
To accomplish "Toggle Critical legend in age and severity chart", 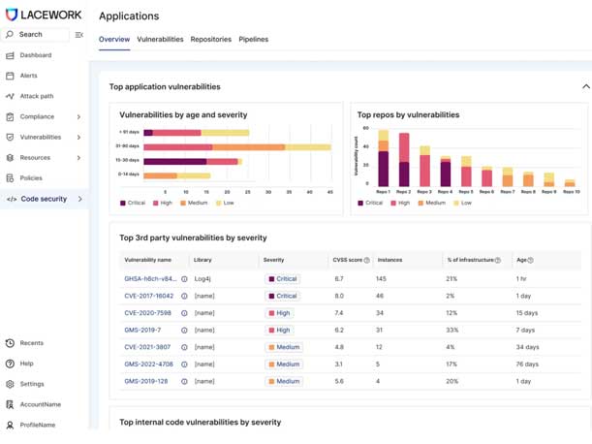I will tap(135, 204).
